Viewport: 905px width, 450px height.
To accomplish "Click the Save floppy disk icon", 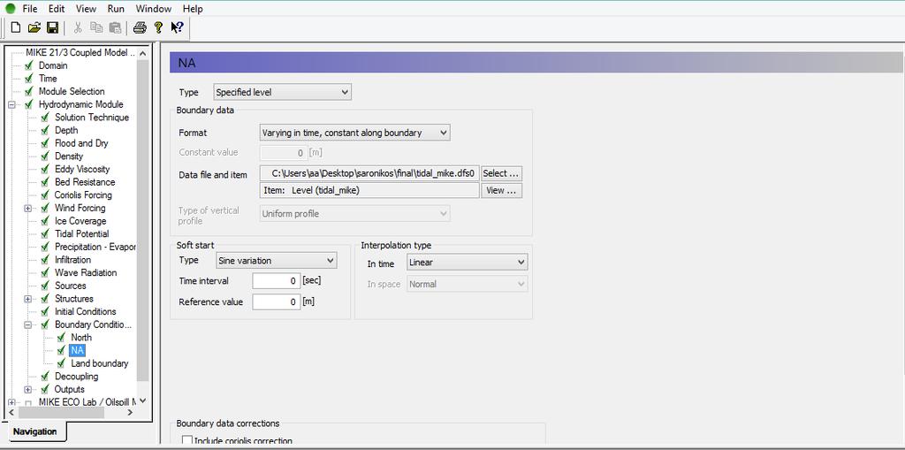I will click(52, 27).
